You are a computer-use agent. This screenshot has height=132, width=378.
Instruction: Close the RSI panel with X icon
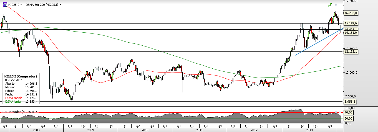340,112
